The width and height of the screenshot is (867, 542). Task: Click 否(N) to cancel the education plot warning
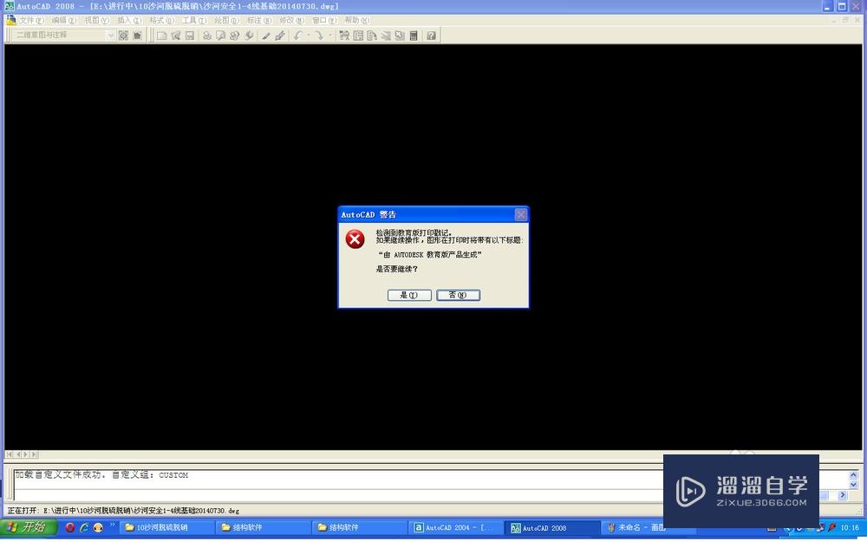(458, 295)
